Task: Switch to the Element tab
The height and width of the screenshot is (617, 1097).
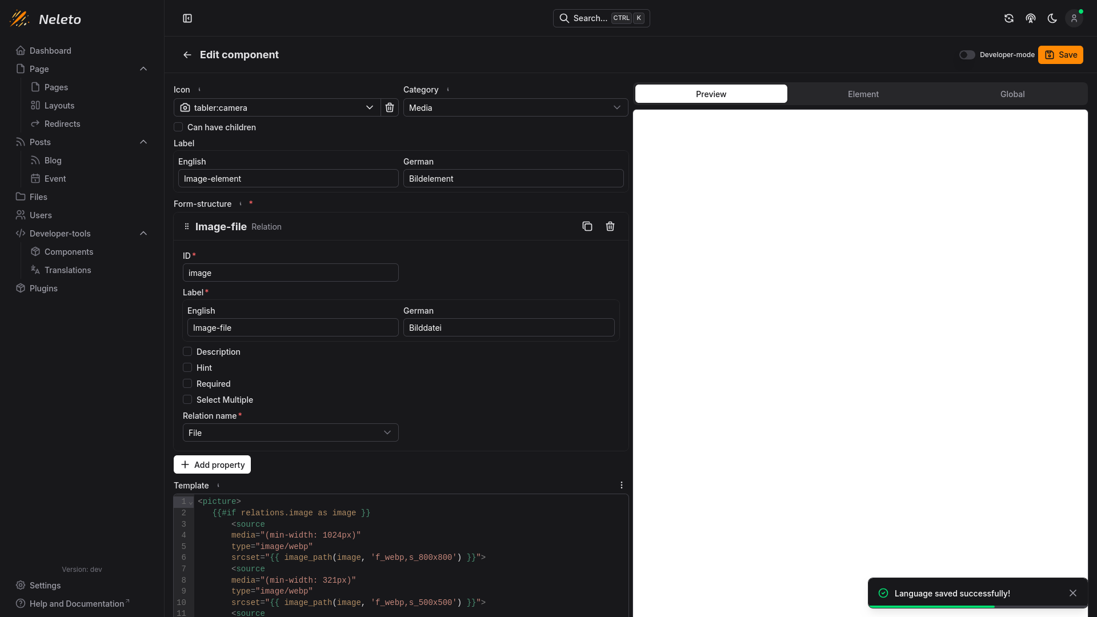Action: click(x=863, y=94)
